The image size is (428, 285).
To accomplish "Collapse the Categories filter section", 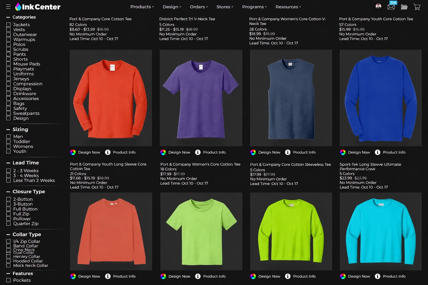I will 8,17.
